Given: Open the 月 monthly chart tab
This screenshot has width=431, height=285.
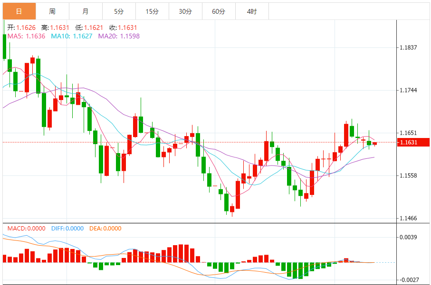Looking at the screenshot, I should pyautogui.click(x=85, y=11).
